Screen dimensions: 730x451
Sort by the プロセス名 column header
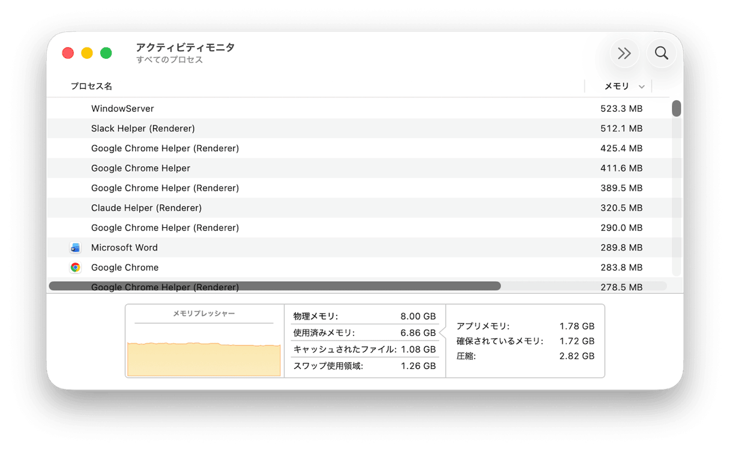[91, 86]
